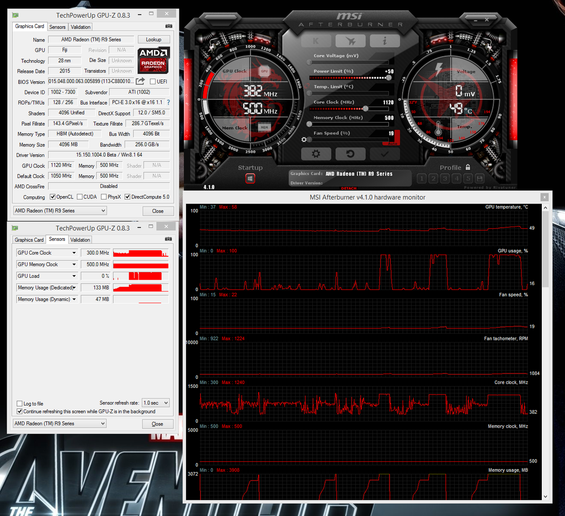565x516 pixels.
Task: Click the BIOS Version text field
Action: point(91,81)
